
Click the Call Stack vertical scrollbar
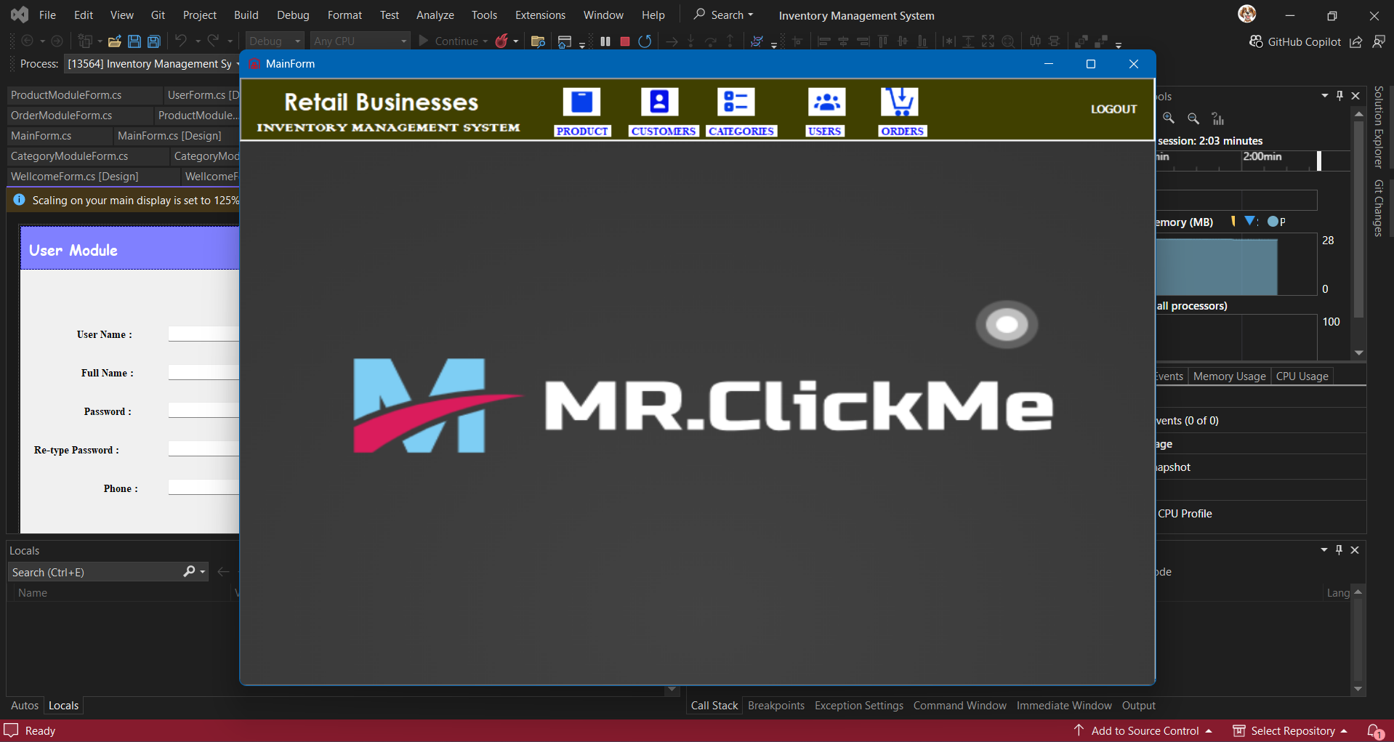coord(1358,640)
